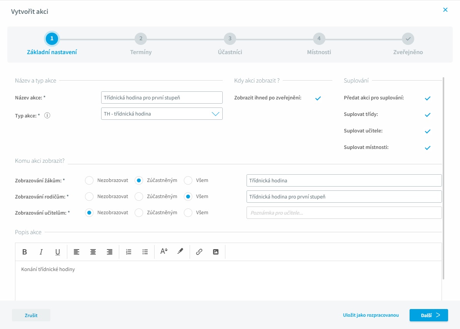Insert a hyperlink into description
Viewport: 460px width, 329px height.
point(199,252)
